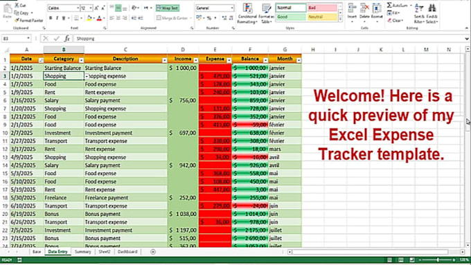Apply the Normal cell style
Screen dimensions: 471x265
(x=290, y=8)
